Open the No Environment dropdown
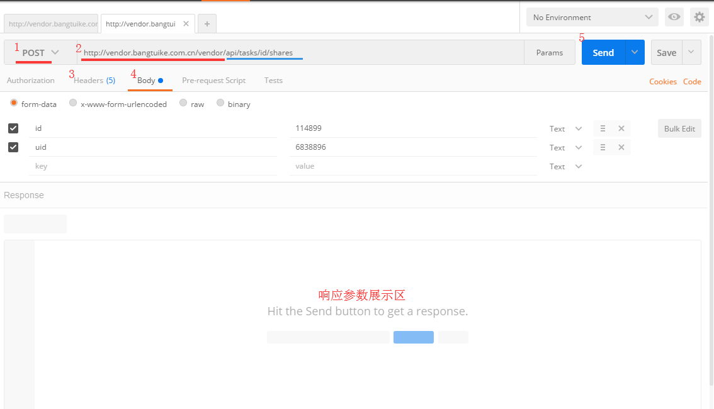714x409 pixels. coord(592,17)
